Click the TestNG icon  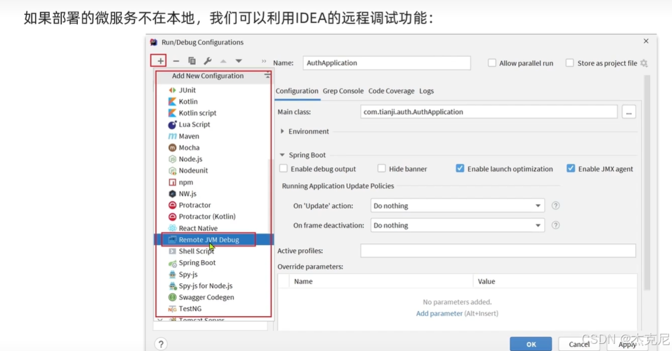(x=172, y=309)
